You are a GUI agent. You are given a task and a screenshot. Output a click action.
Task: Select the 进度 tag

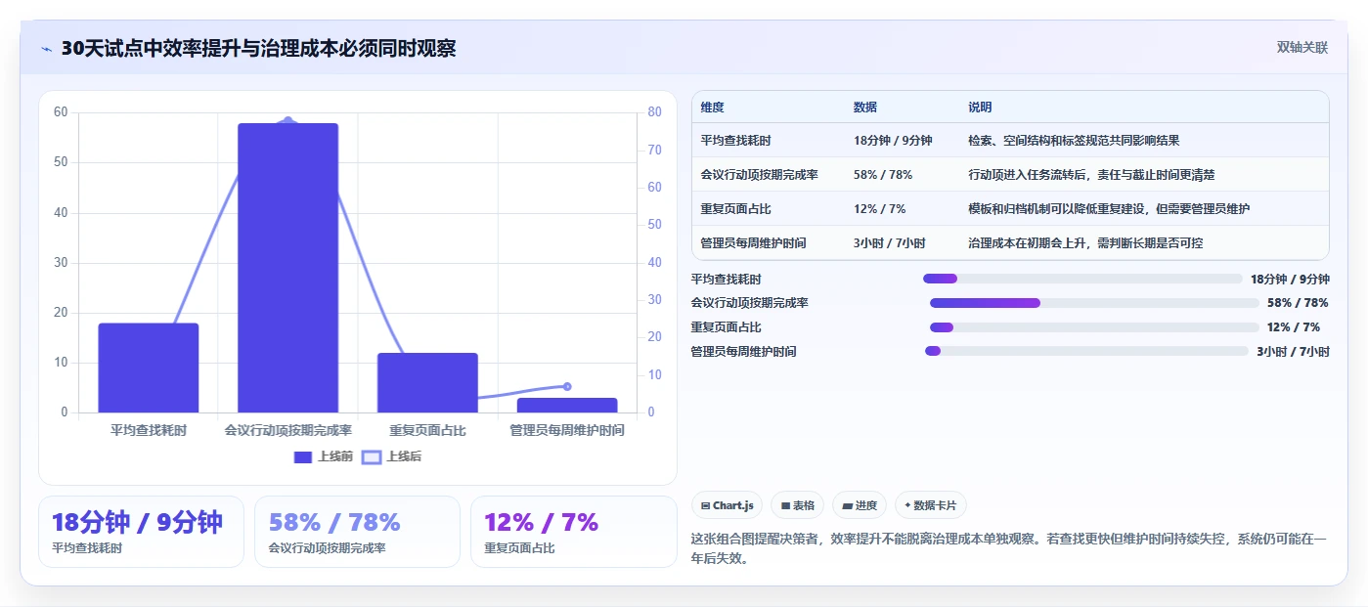point(860,505)
